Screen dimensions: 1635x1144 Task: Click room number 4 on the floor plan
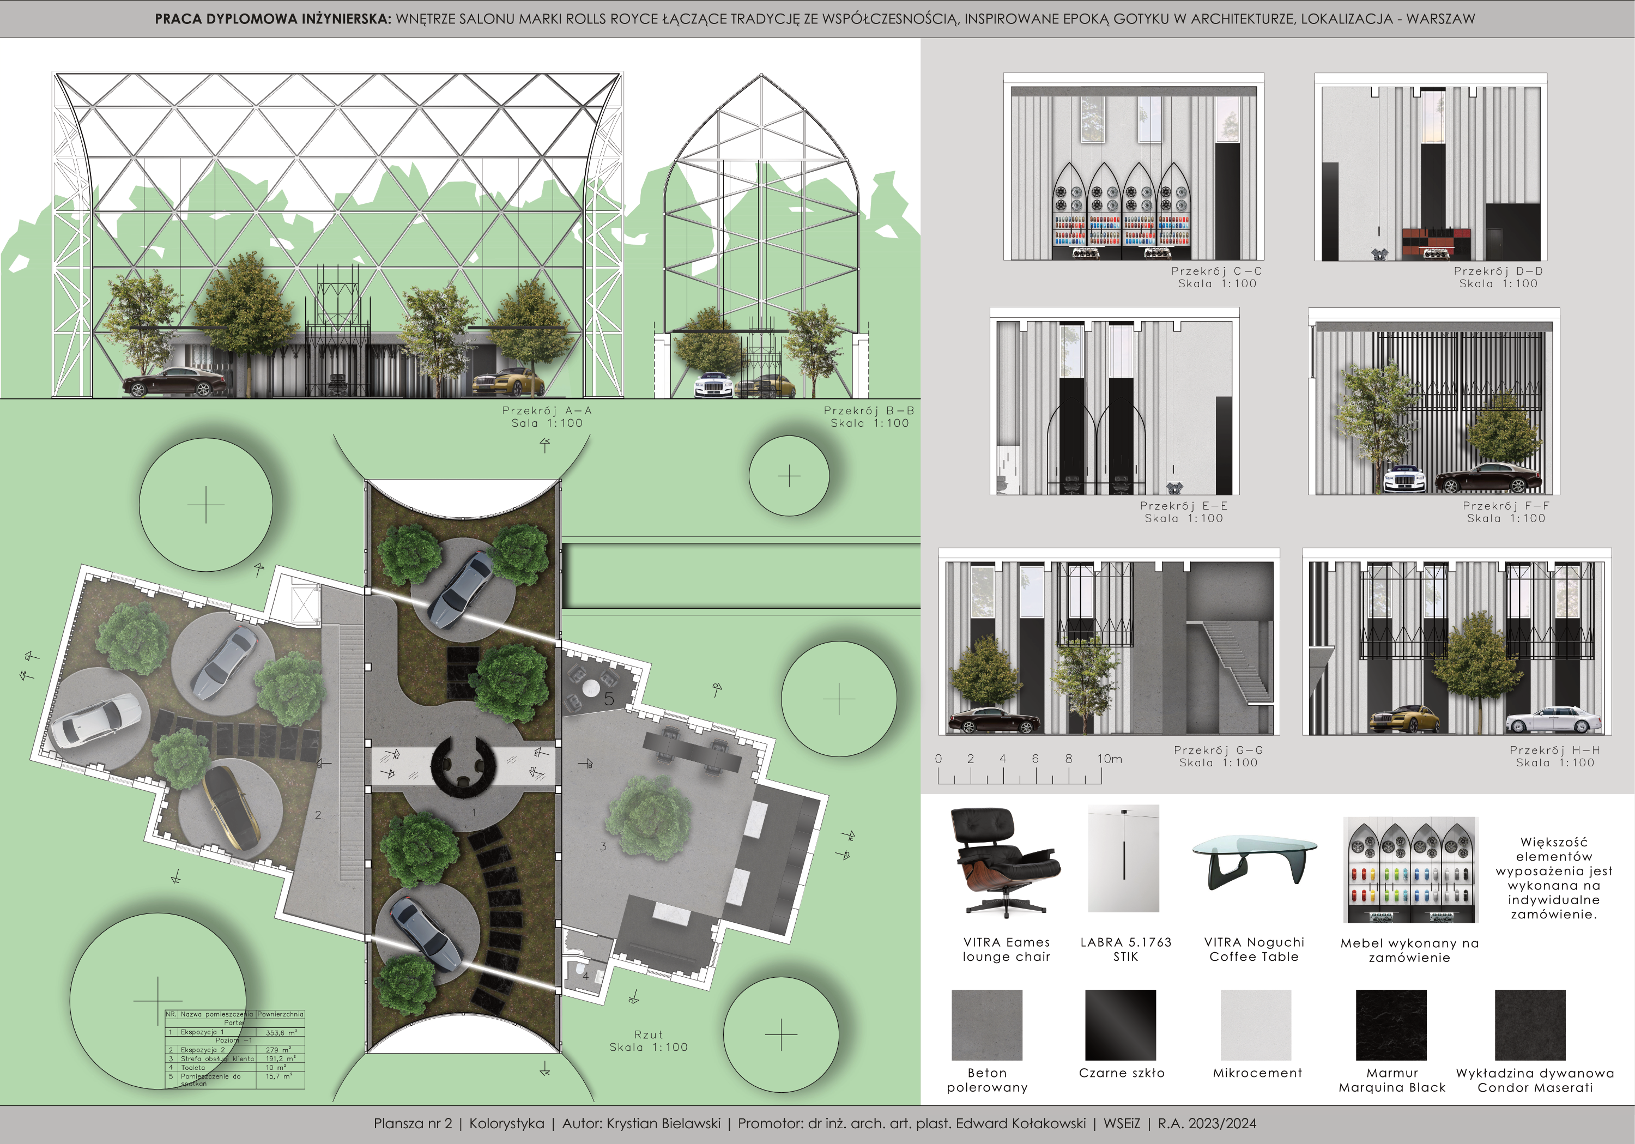pyautogui.click(x=585, y=976)
